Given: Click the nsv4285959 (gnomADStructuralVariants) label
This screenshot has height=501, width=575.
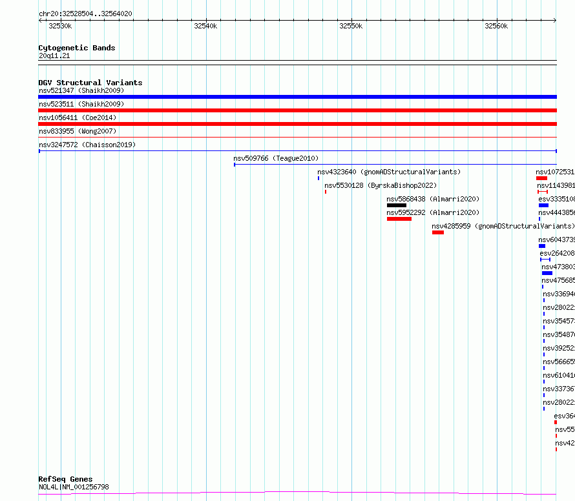Looking at the screenshot, I should point(503,226).
